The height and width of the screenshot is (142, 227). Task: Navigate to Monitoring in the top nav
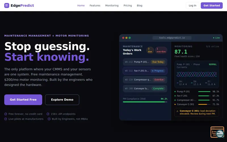pos(112,5)
